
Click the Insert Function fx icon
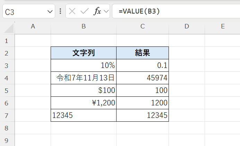coord(97,11)
